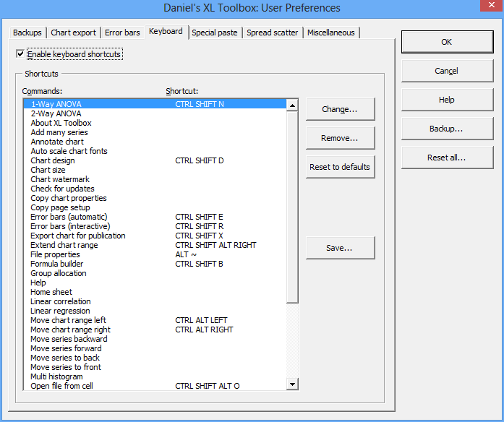The height and width of the screenshot is (422, 504).
Task: Open the Spread scatter tab
Action: click(x=273, y=33)
